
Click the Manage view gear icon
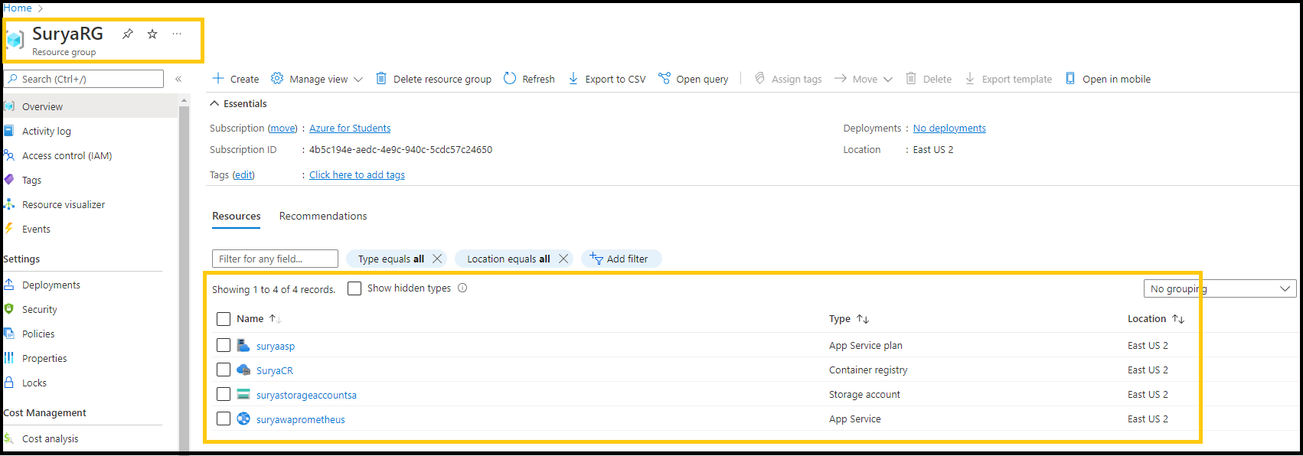coord(277,78)
